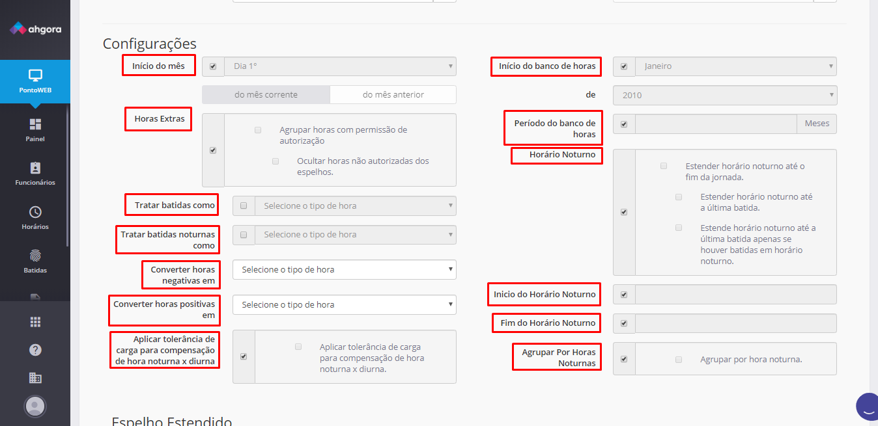Select the do mês anterior option
The width and height of the screenshot is (878, 426).
coord(393,94)
